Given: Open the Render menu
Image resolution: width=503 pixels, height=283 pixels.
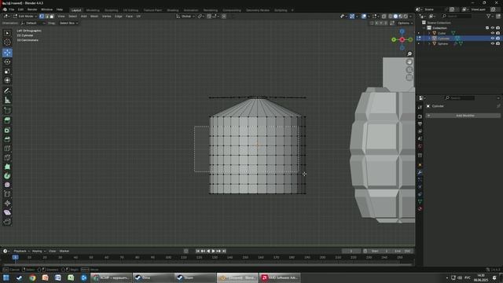Looking at the screenshot, I should pos(32,9).
